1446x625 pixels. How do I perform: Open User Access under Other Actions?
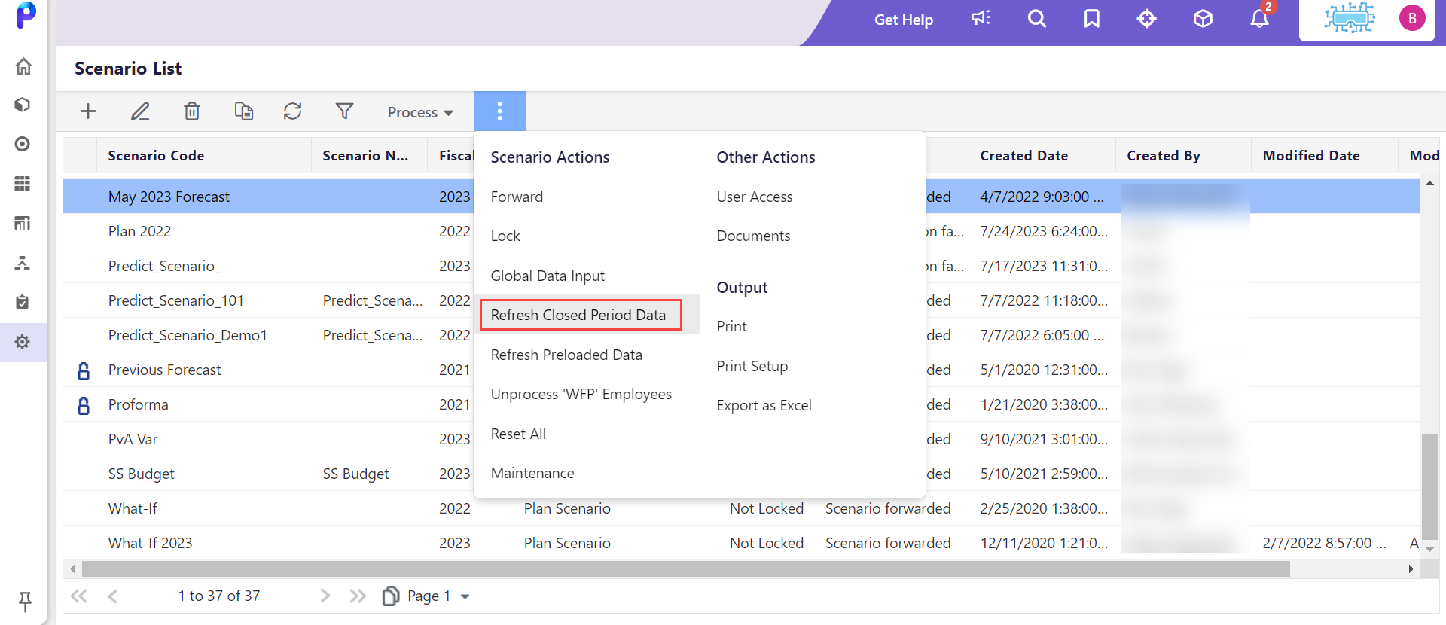click(x=755, y=197)
